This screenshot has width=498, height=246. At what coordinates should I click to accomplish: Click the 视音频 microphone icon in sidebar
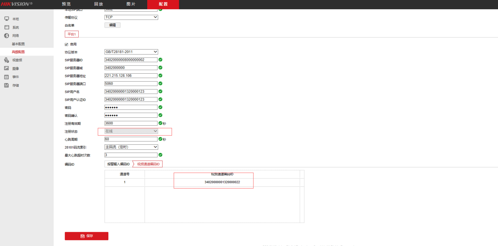7,60
